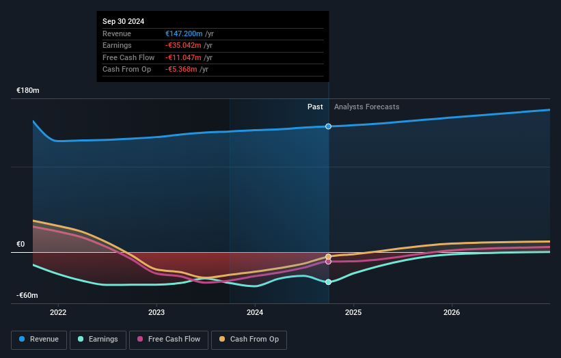Click the €0 axis label

click(20, 244)
